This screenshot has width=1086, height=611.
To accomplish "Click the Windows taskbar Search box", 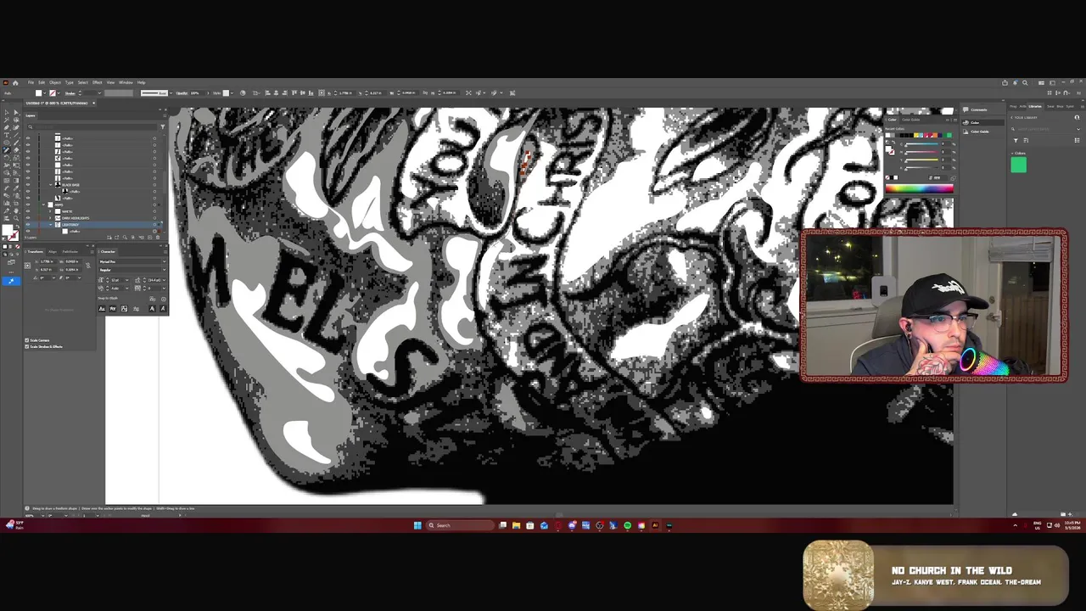I will 458,525.
